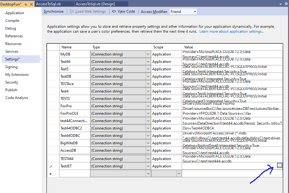Open the Debug page

click(10, 28)
